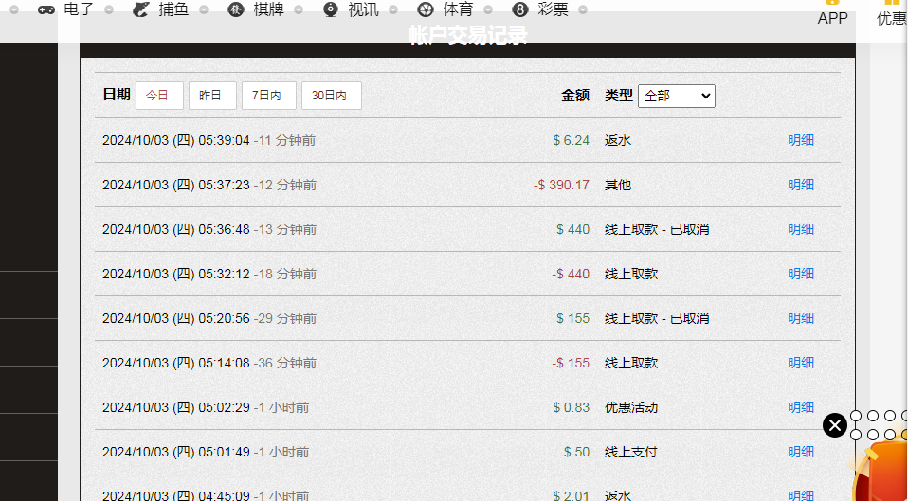Open 明细 for the -$390.17 其他 record

(x=801, y=185)
